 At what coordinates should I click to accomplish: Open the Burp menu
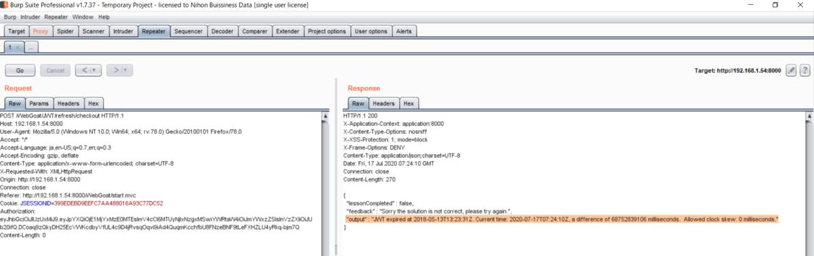[x=10, y=16]
